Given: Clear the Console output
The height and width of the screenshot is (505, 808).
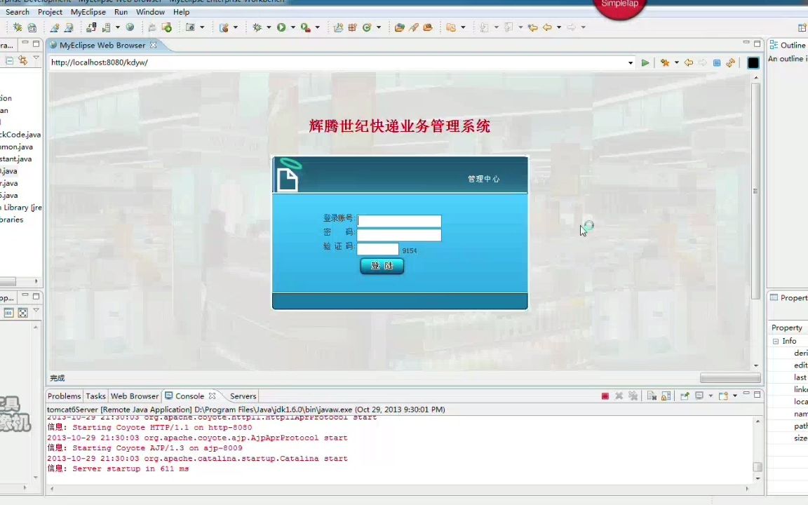Looking at the screenshot, I should (652, 396).
